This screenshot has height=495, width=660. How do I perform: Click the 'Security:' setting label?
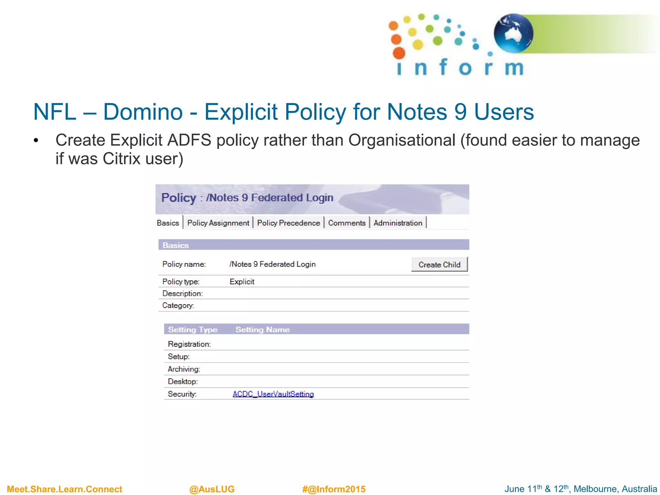182,394
